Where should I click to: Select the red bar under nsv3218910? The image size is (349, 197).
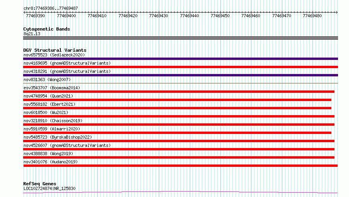(x=179, y=125)
